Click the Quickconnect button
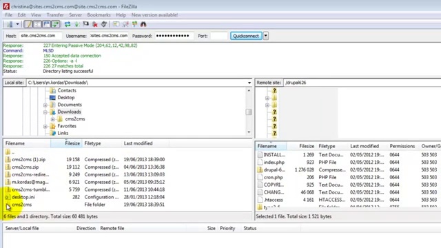This screenshot has width=441, height=248. (246, 36)
